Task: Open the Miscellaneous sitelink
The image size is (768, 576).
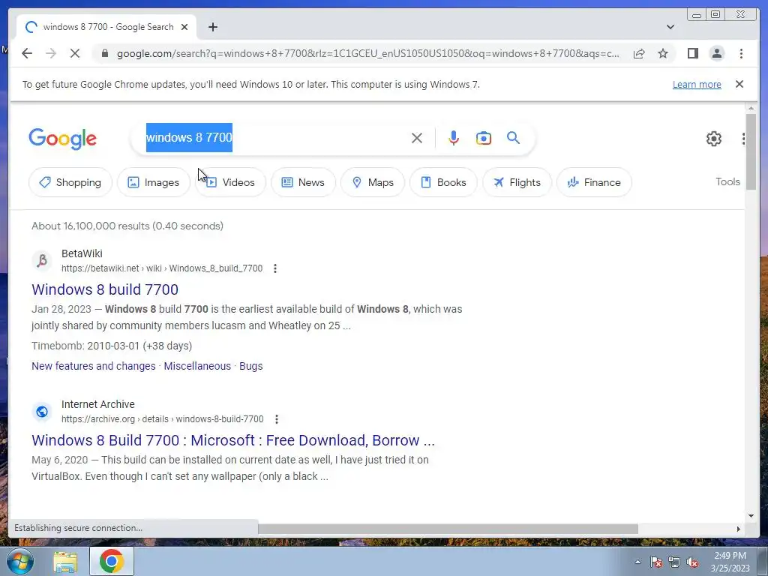Action: (x=197, y=366)
